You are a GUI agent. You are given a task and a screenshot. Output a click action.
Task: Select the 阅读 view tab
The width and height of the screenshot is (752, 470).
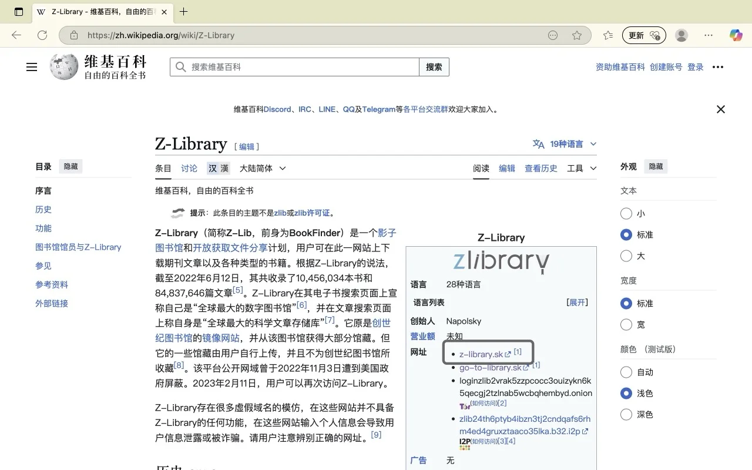[x=481, y=169]
